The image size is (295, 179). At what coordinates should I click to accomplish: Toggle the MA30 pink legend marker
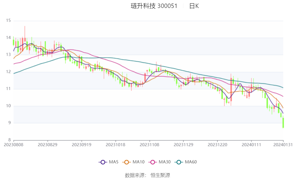coord(153,162)
